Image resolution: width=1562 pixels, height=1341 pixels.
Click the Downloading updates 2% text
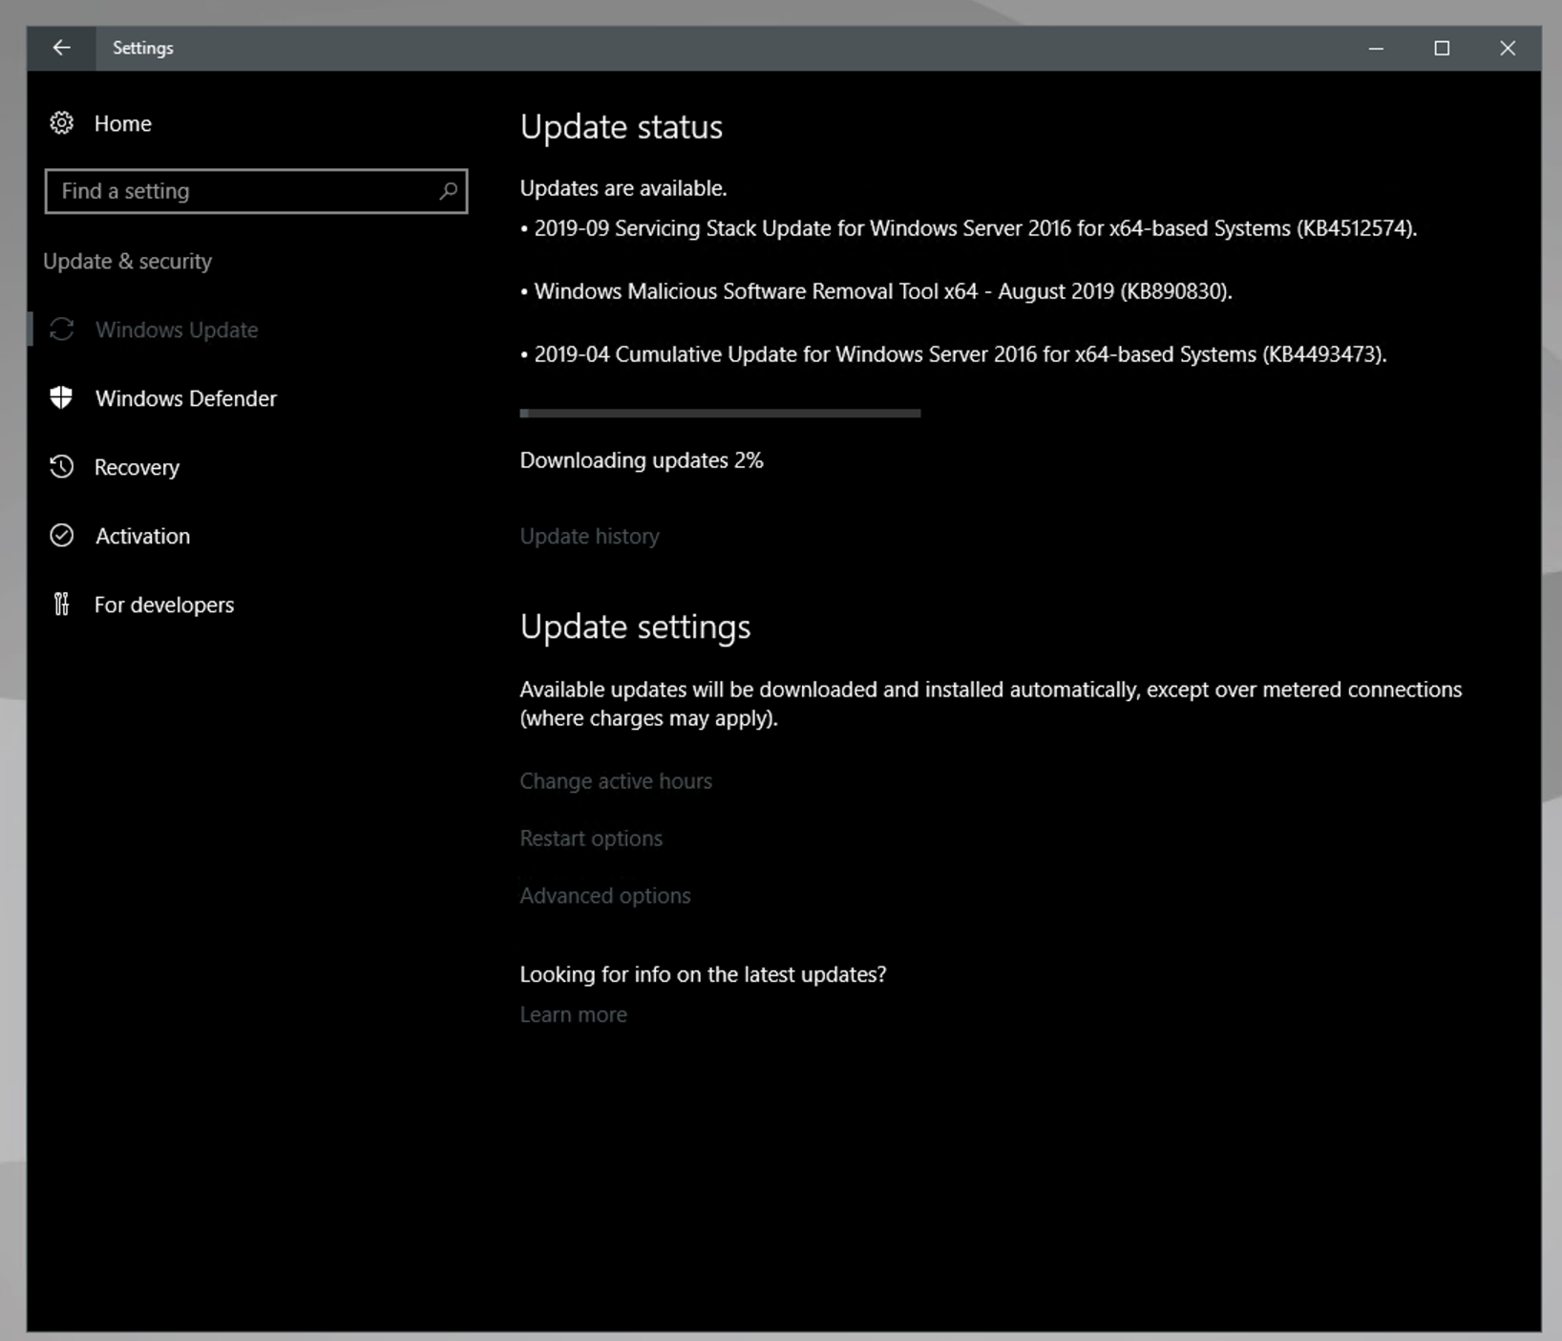[642, 460]
